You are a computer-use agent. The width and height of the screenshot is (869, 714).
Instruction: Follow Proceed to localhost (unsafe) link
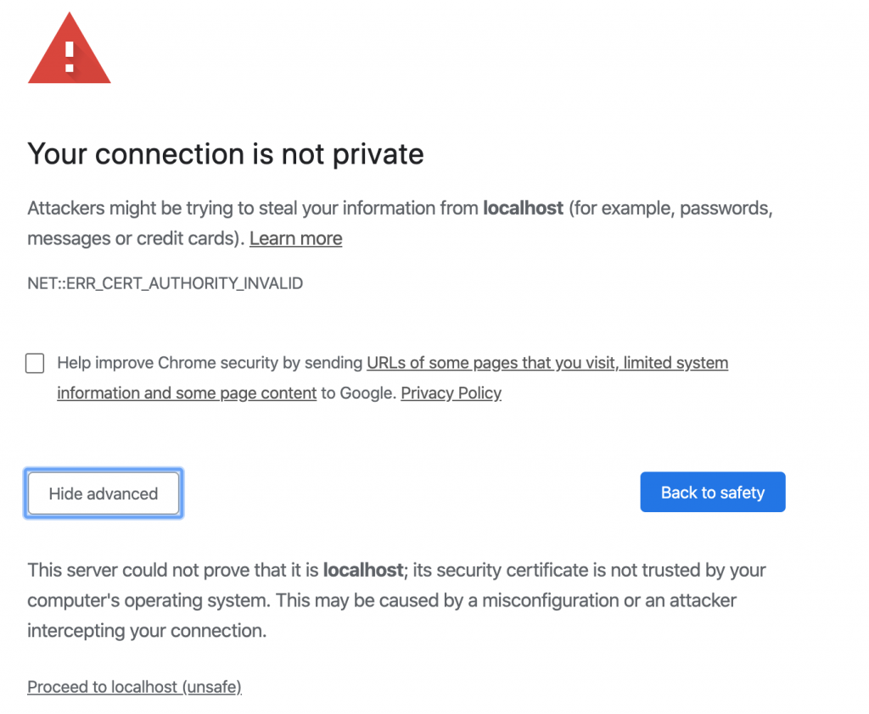click(134, 687)
